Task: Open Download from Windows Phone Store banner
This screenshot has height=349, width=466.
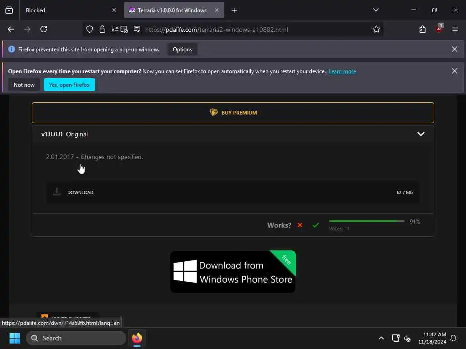Action: [x=233, y=272]
